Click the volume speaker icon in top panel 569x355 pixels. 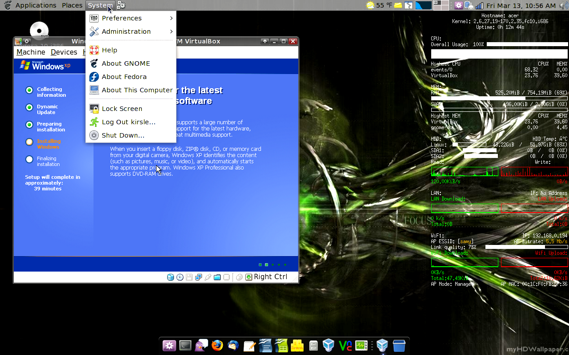coord(563,5)
